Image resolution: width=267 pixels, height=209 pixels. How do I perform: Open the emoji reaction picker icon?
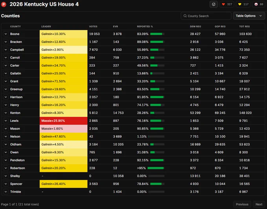tap(214, 4)
